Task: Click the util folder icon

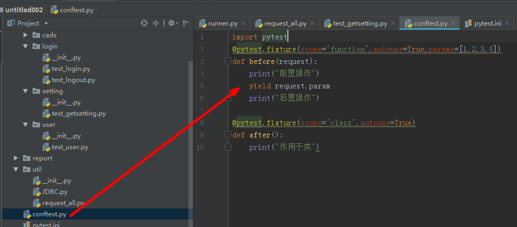Action: point(27,169)
